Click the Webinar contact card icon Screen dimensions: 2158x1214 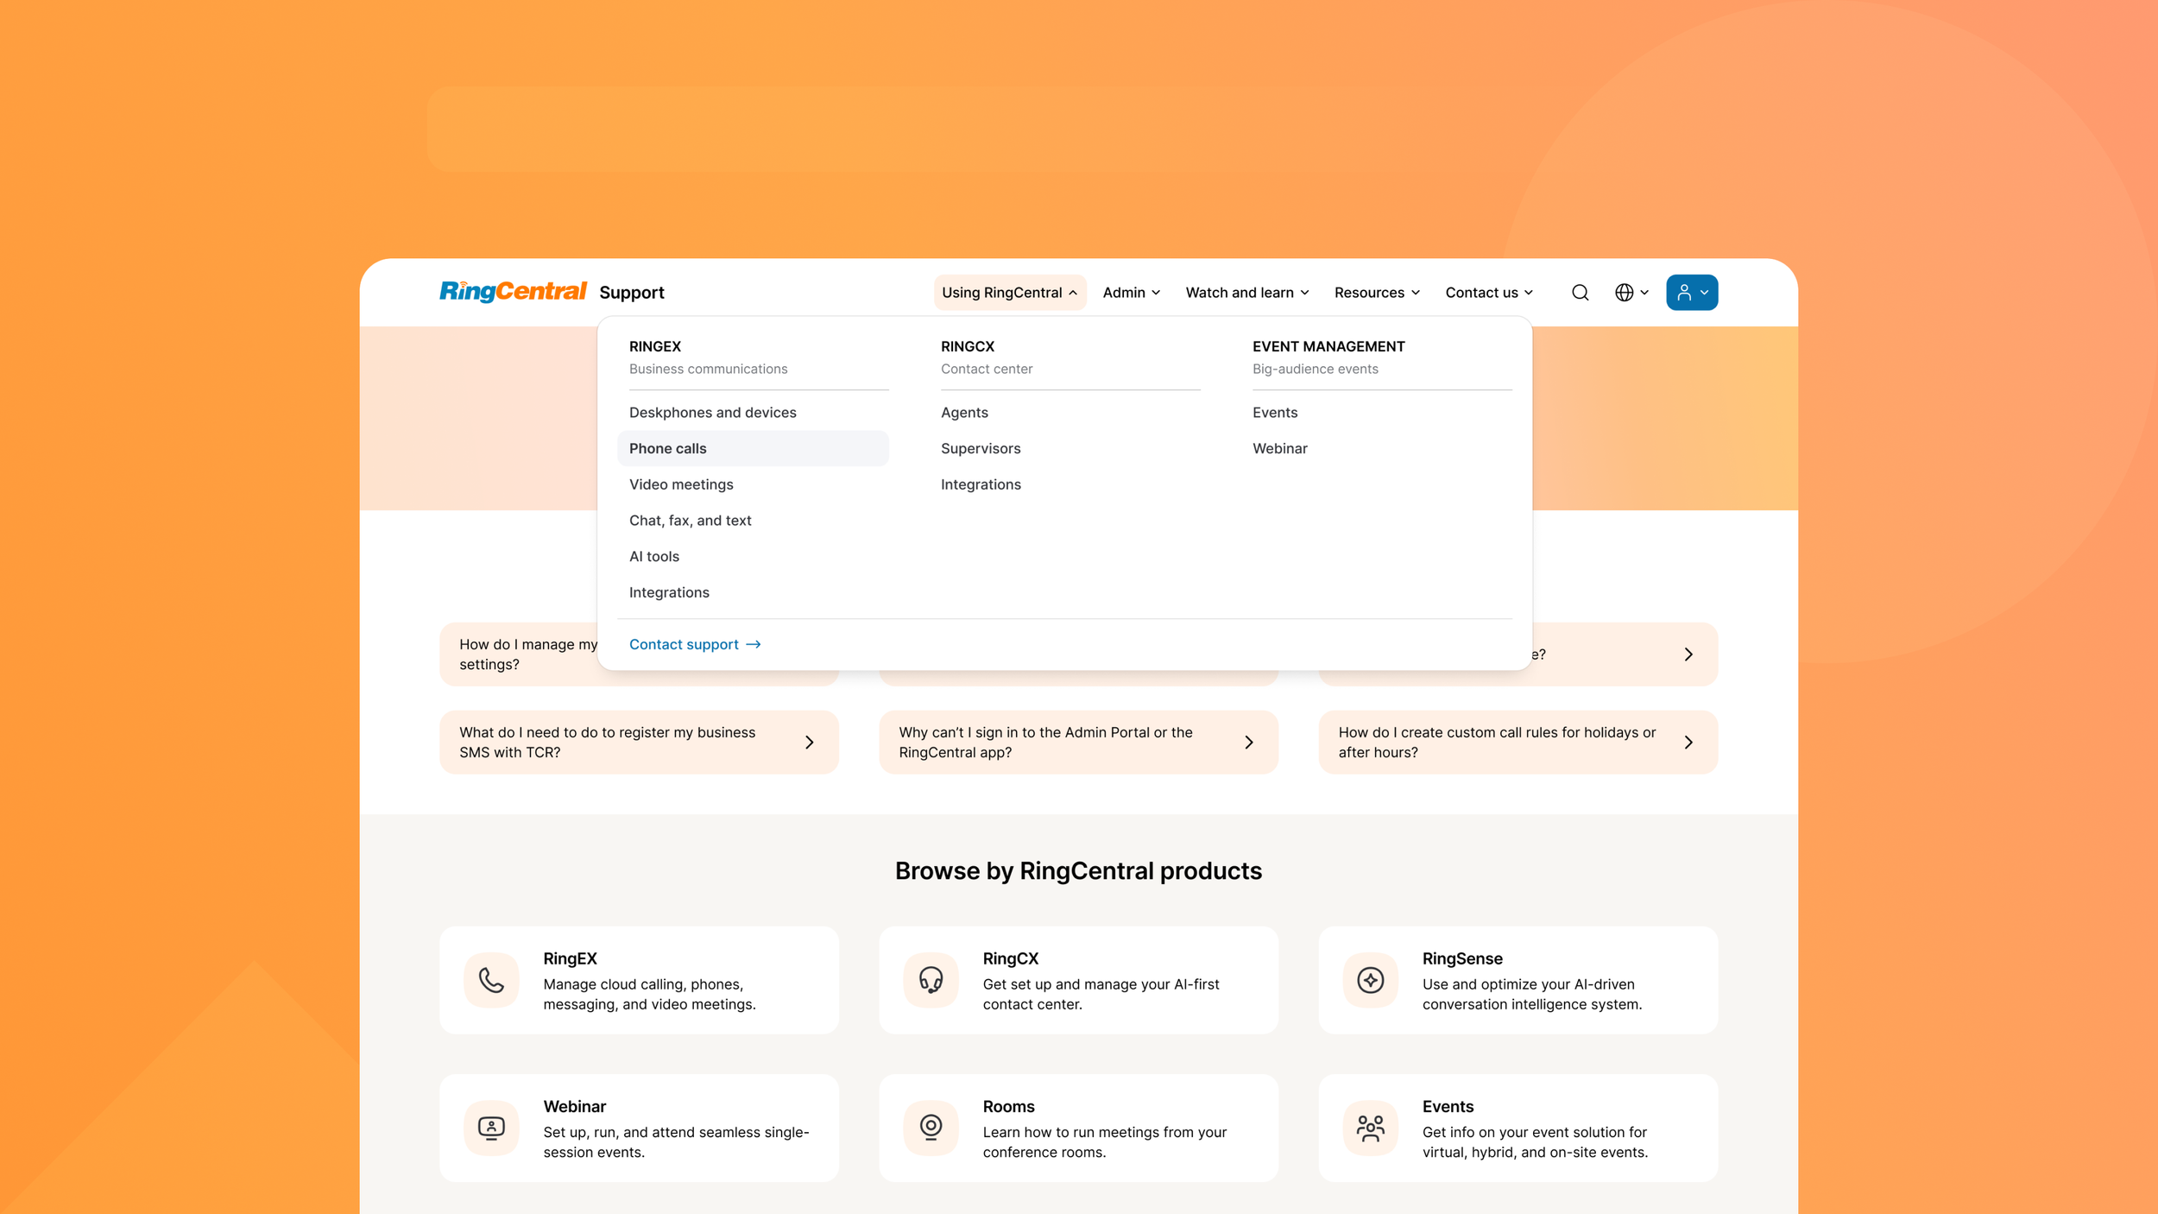(491, 1128)
